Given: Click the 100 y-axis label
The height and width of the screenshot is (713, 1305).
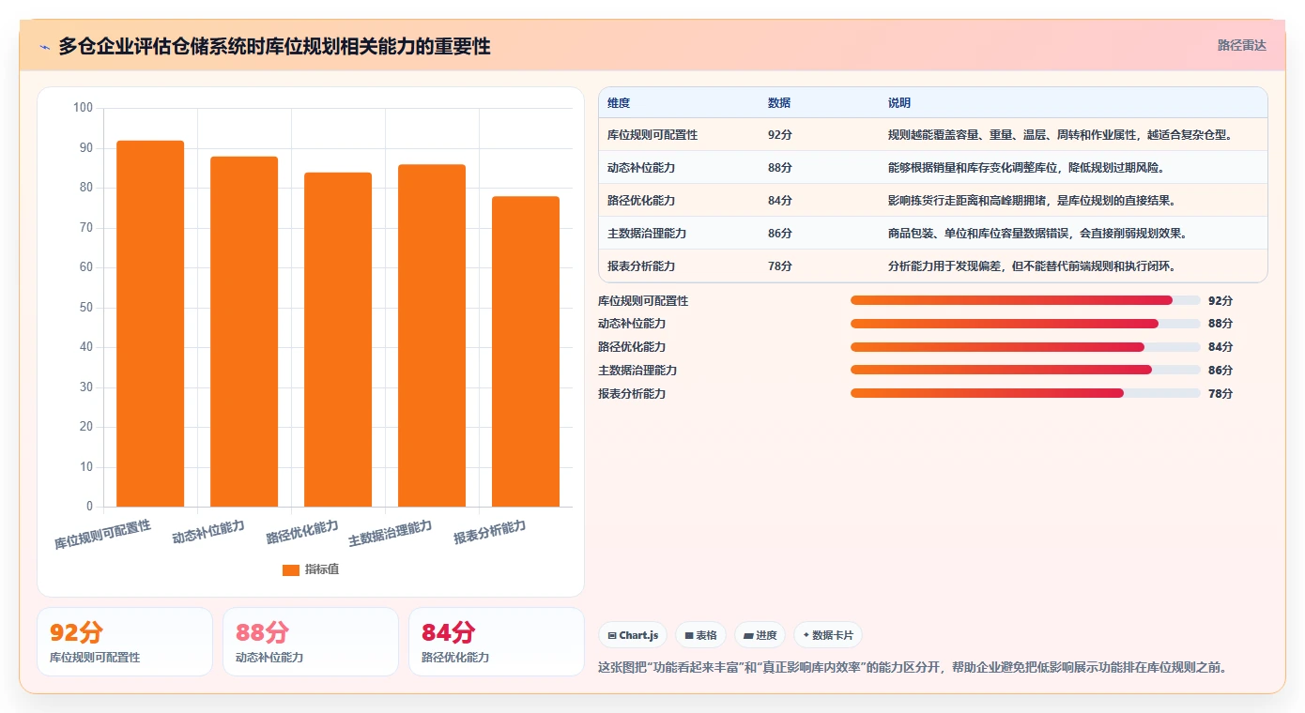Looking at the screenshot, I should [x=83, y=108].
